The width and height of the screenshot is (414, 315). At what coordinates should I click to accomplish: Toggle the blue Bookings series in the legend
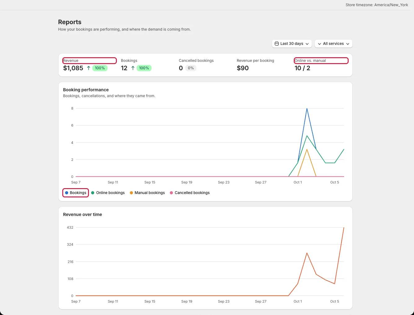pos(76,193)
